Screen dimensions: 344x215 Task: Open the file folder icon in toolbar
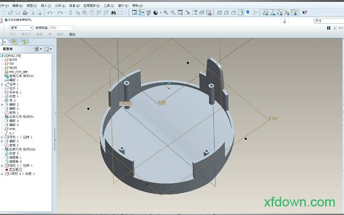click(10, 12)
